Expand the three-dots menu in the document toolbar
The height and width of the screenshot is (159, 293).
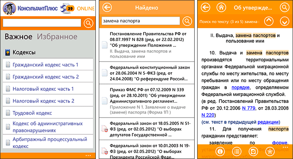[x=285, y=147]
